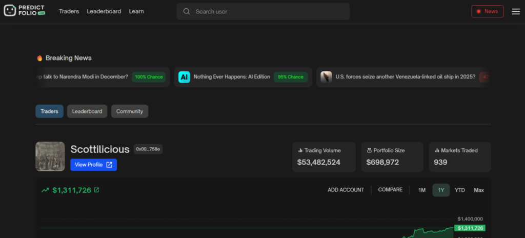Select the 1Y time range
Viewport: 525px width, 238px height.
point(441,190)
